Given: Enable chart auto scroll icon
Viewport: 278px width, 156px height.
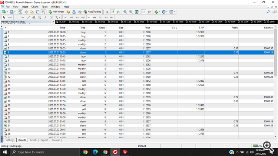Looking at the screenshot, I should [144, 12].
